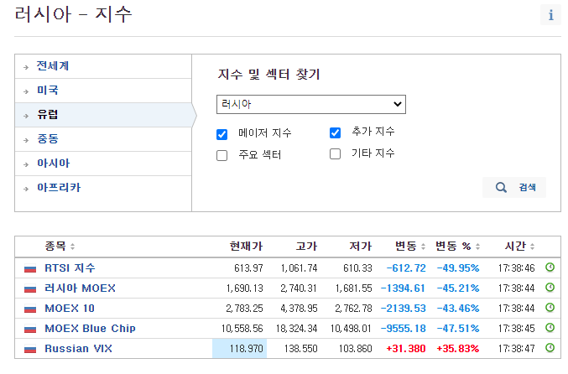Click the info icon at top right
The width and height of the screenshot is (568, 374).
pos(550,15)
